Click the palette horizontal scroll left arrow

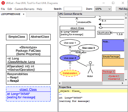coord(60,83)
